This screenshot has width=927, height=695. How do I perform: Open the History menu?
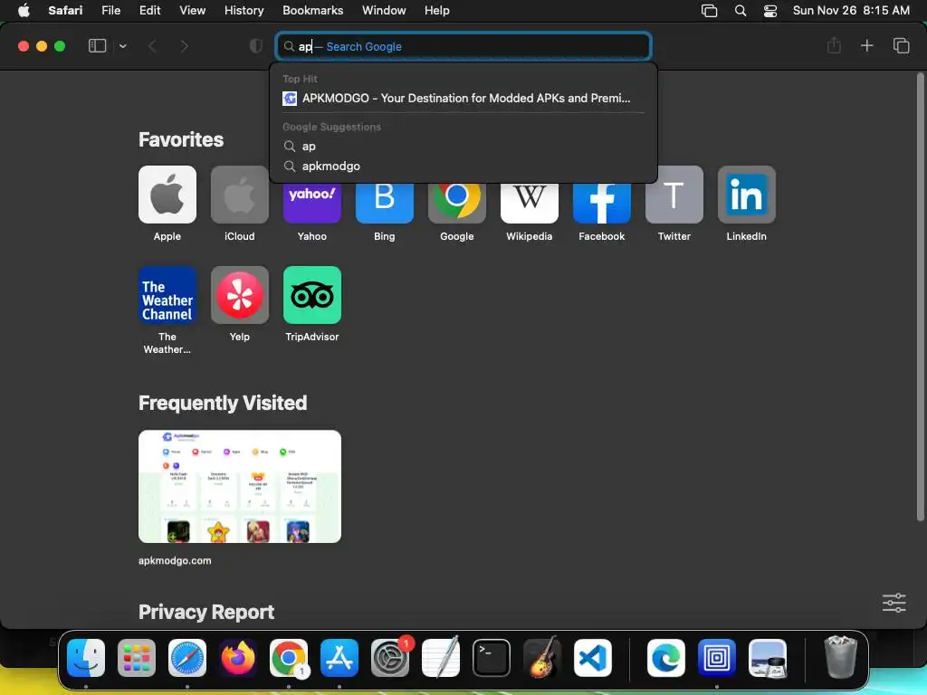[x=244, y=11]
